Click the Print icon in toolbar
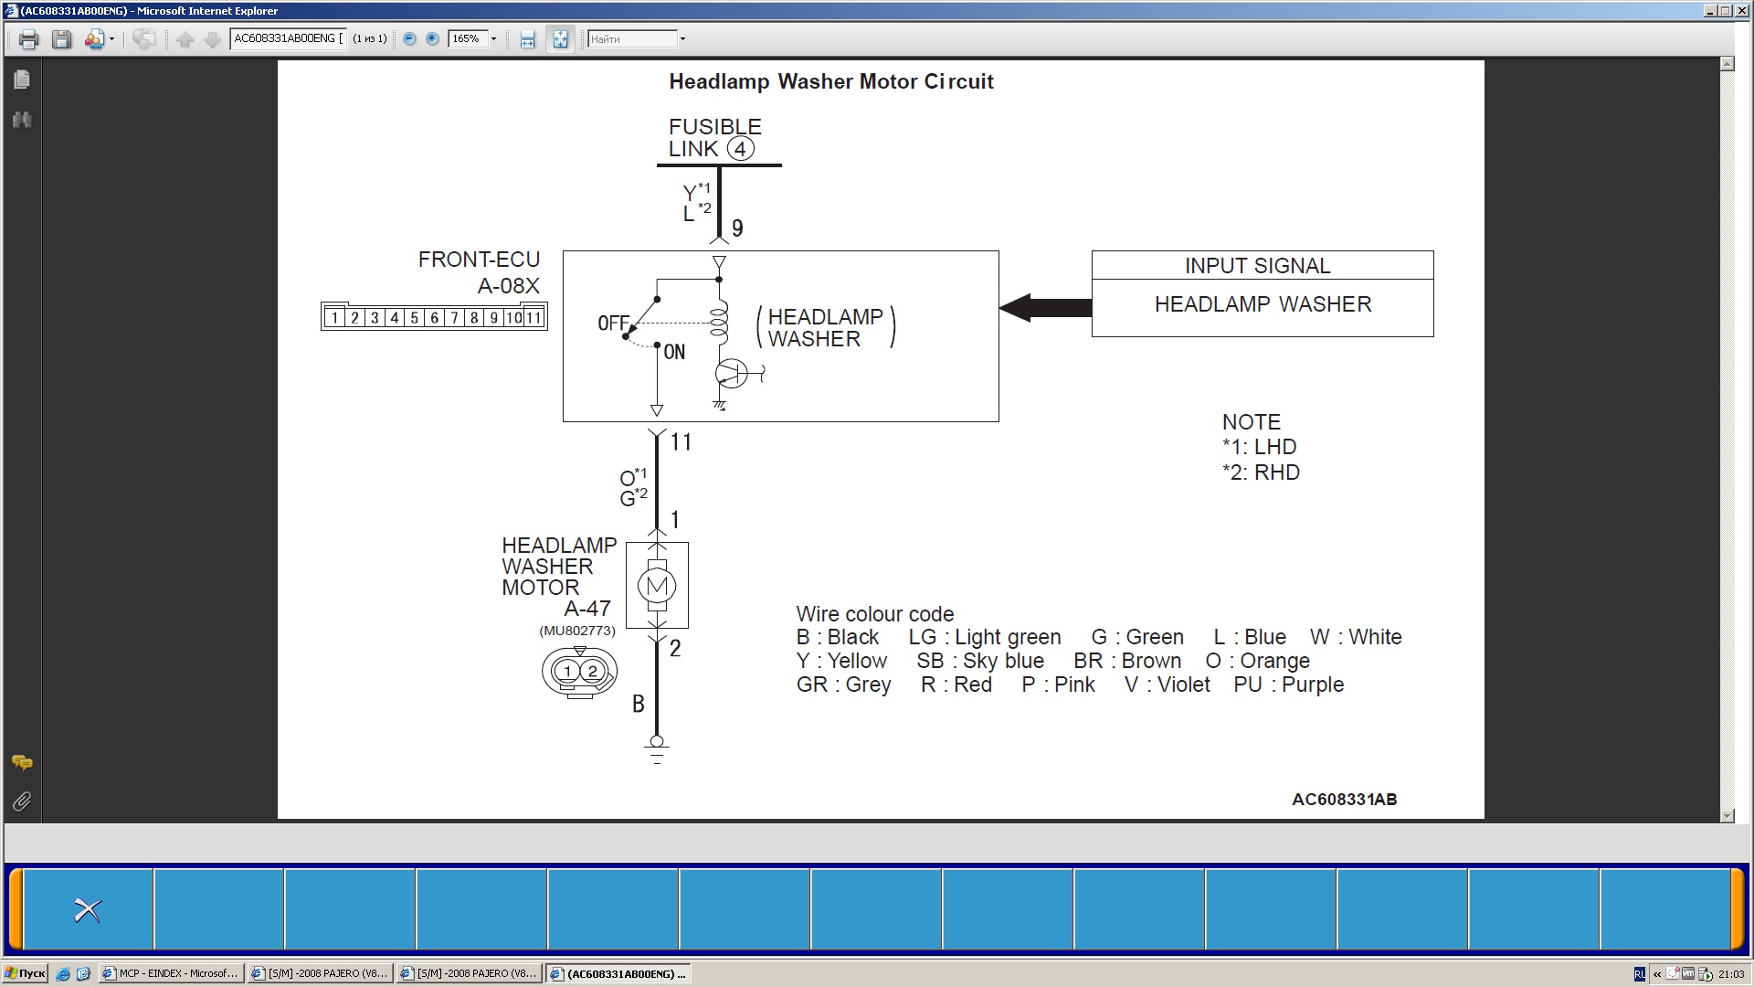The image size is (1754, 987). pos(28,39)
